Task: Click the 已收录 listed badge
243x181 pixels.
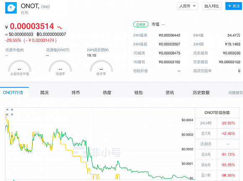Action: point(141,24)
